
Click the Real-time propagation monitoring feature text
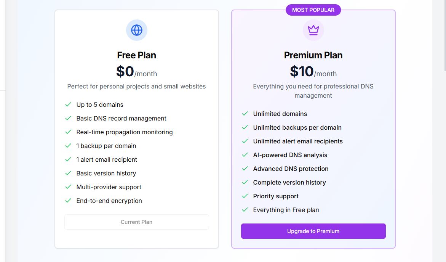pos(125,132)
